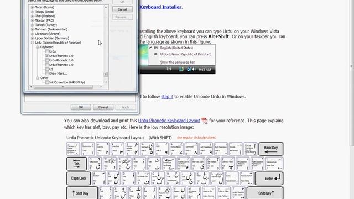
Task: Uncheck the ticked Urdu Phonetic 1.0 checkbox
Action: point(47,56)
